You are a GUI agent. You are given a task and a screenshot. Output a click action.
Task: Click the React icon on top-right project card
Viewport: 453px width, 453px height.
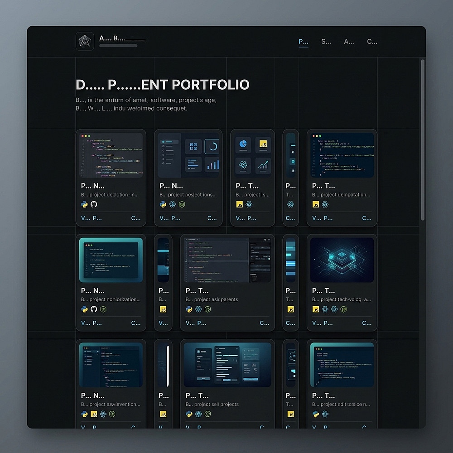tap(325, 204)
